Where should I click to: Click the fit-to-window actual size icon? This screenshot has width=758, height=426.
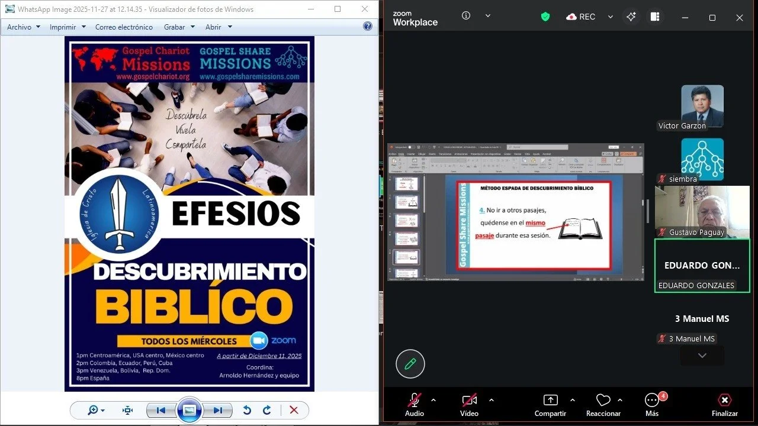(x=127, y=410)
